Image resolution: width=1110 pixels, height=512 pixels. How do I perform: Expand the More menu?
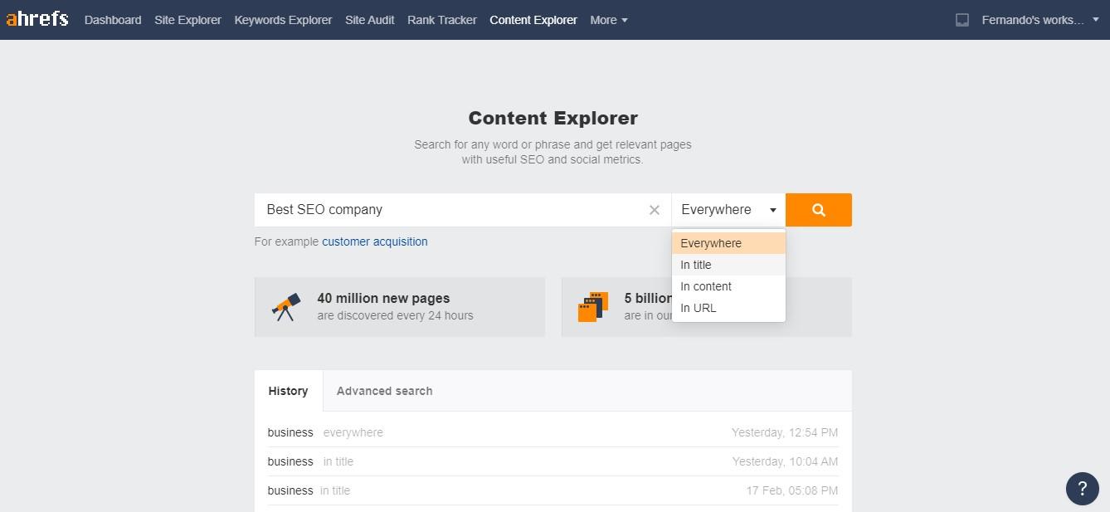[x=609, y=20]
